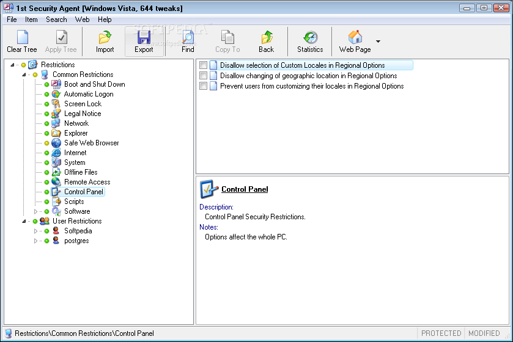Minimize the 1st Security Agent window

point(467,8)
